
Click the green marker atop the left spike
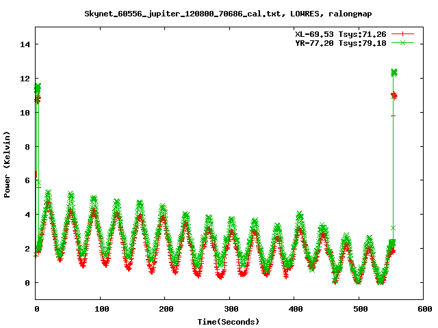(38, 87)
